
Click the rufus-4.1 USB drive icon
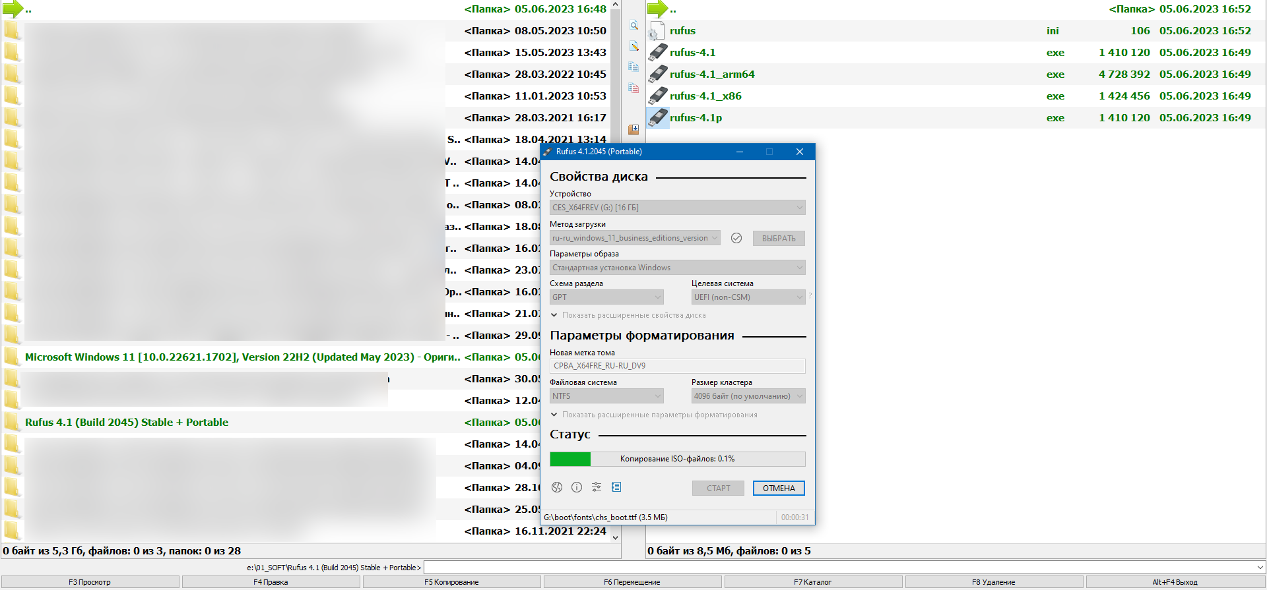(658, 52)
